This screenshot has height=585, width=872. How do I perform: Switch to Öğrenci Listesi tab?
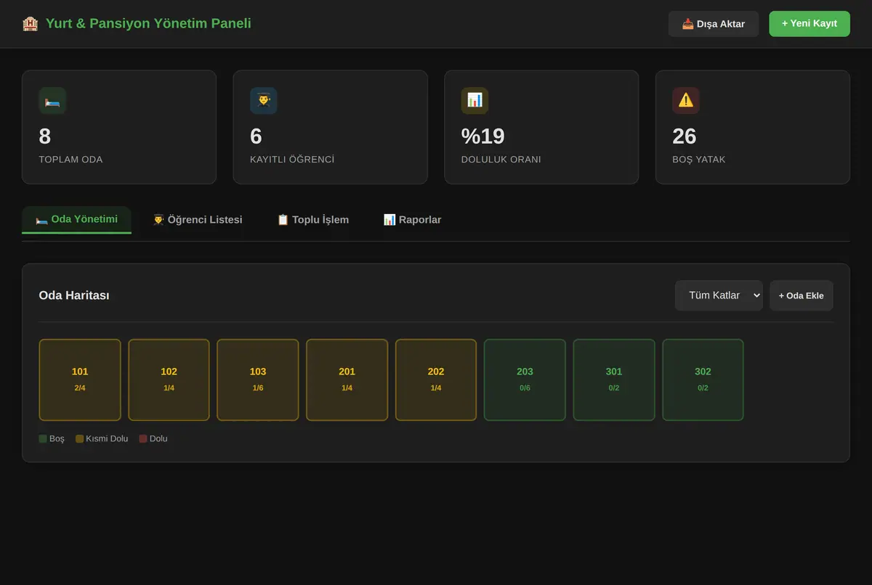[x=198, y=220]
